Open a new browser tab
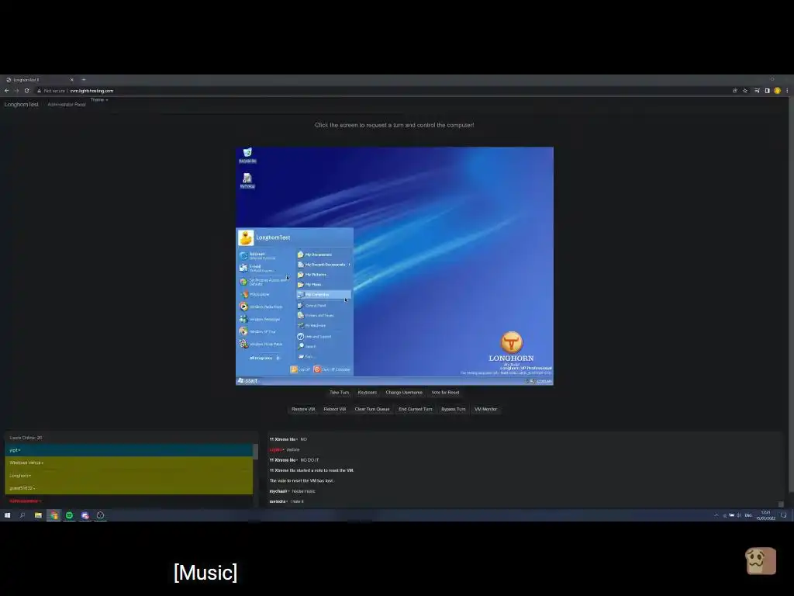794x596 pixels. [x=84, y=80]
